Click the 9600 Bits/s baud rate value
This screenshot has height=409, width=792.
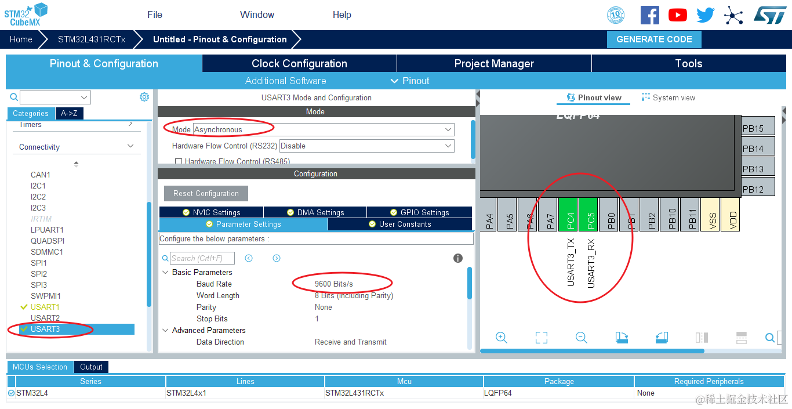click(x=333, y=284)
